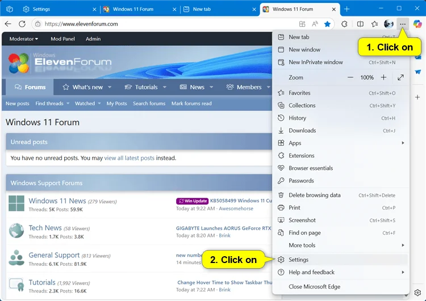This screenshot has width=426, height=301.
Task: Click the Forums navigation tab
Action: tap(30, 87)
